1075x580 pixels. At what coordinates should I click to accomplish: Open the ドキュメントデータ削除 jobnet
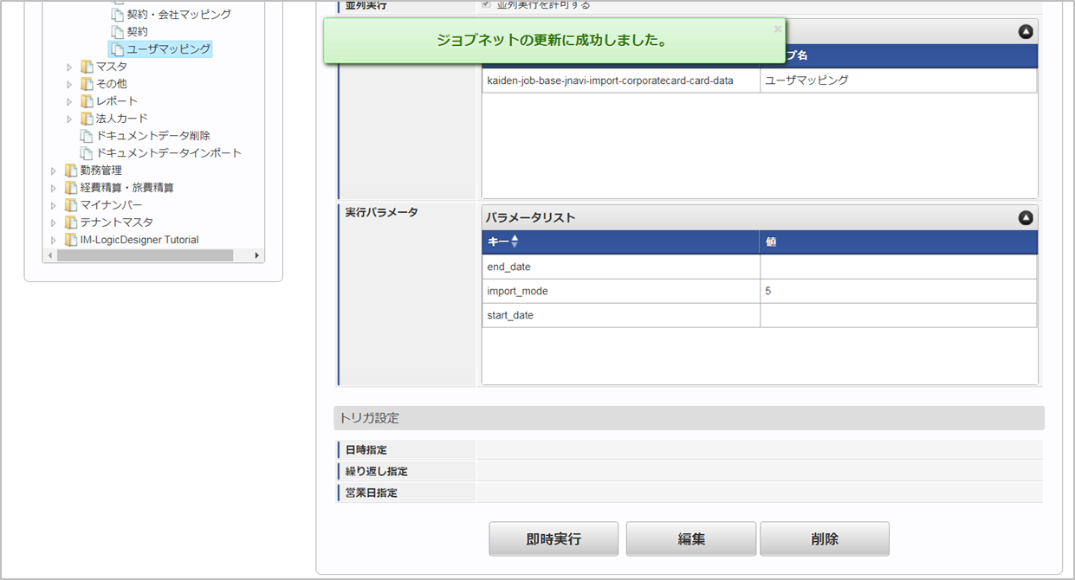pyautogui.click(x=153, y=136)
